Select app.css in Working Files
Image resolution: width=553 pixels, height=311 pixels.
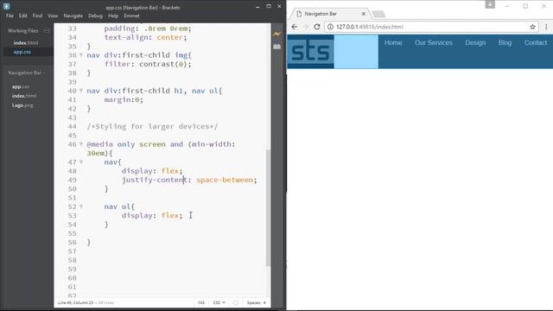point(22,52)
